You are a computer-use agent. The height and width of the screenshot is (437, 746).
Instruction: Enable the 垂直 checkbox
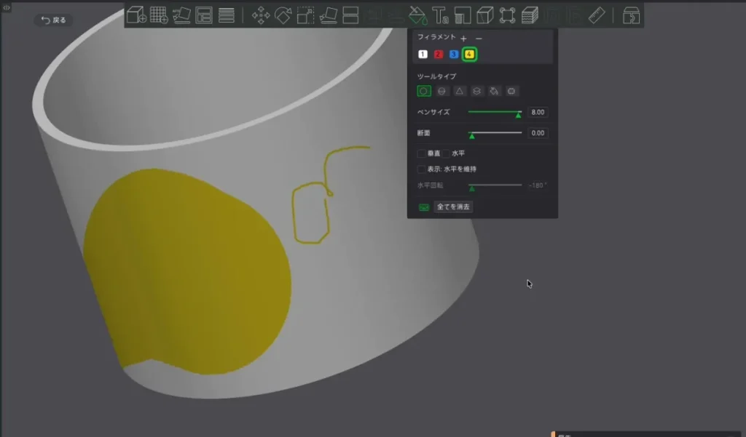(x=421, y=153)
